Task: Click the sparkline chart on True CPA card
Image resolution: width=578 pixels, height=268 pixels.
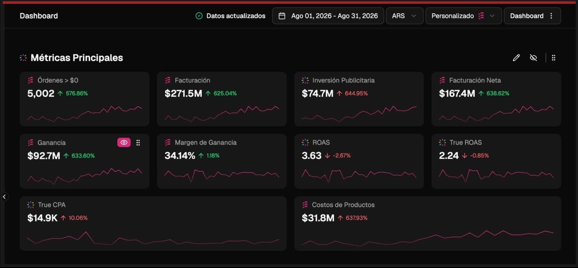Action: pos(153,238)
